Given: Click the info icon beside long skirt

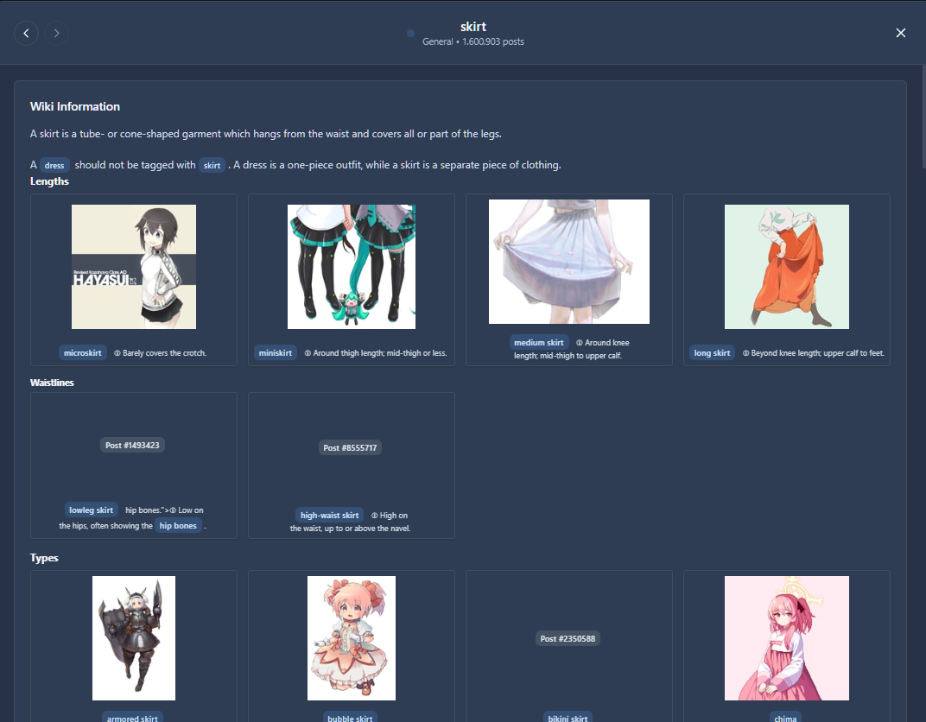Looking at the screenshot, I should [745, 353].
